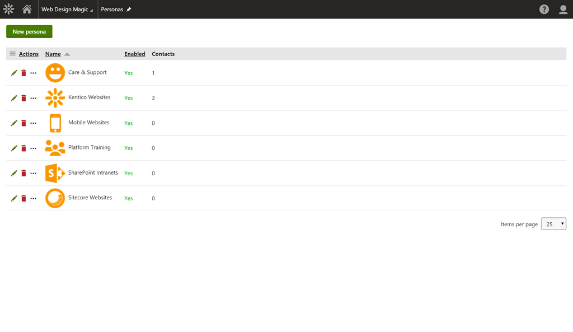Screen dimensions: 573x332
Task: Open the Help question mark icon
Action: tap(544, 10)
